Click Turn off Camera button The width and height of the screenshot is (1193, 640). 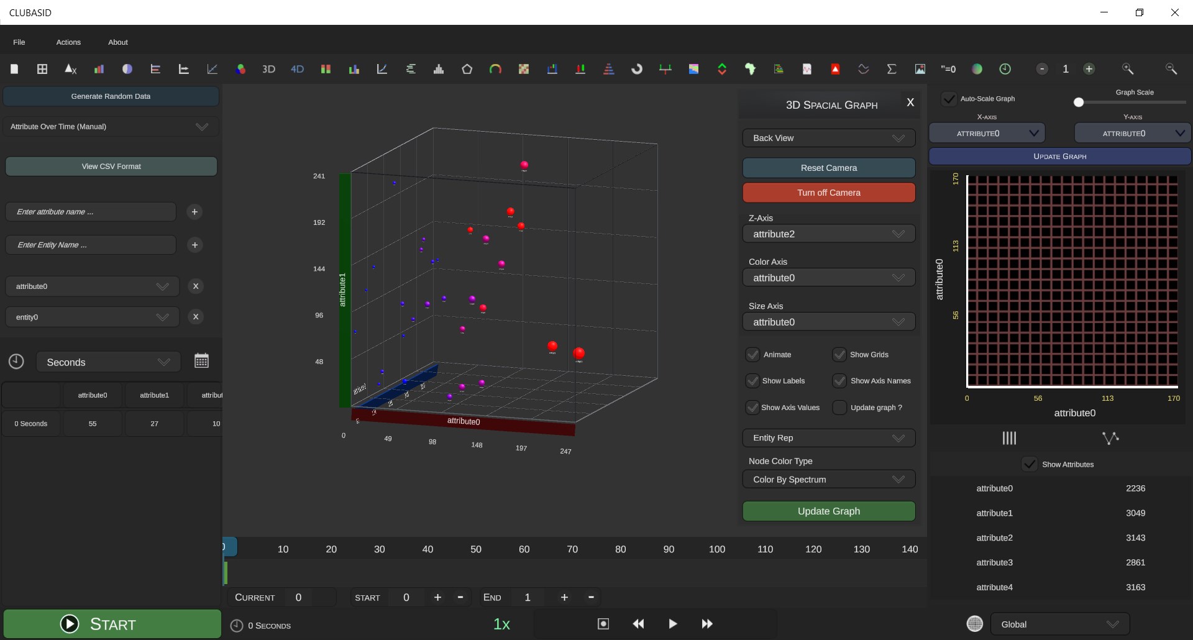click(829, 193)
